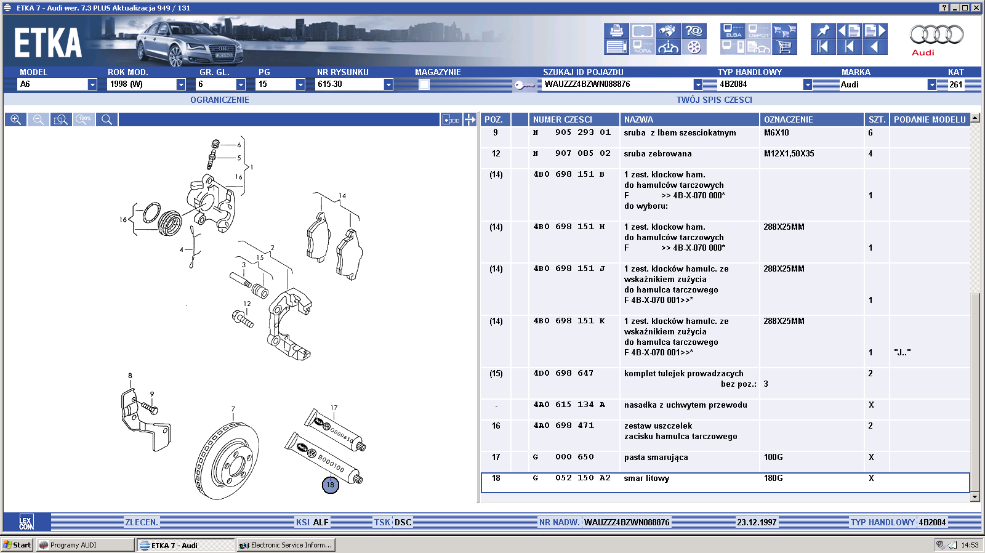Viewport: 985px width, 553px height.
Task: Open the binoculars search tool
Action: point(668,31)
